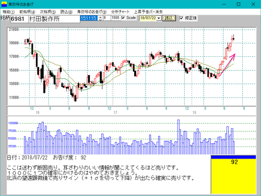Click the blue bar above the 92 box
261x196 pixels.
(233, 157)
